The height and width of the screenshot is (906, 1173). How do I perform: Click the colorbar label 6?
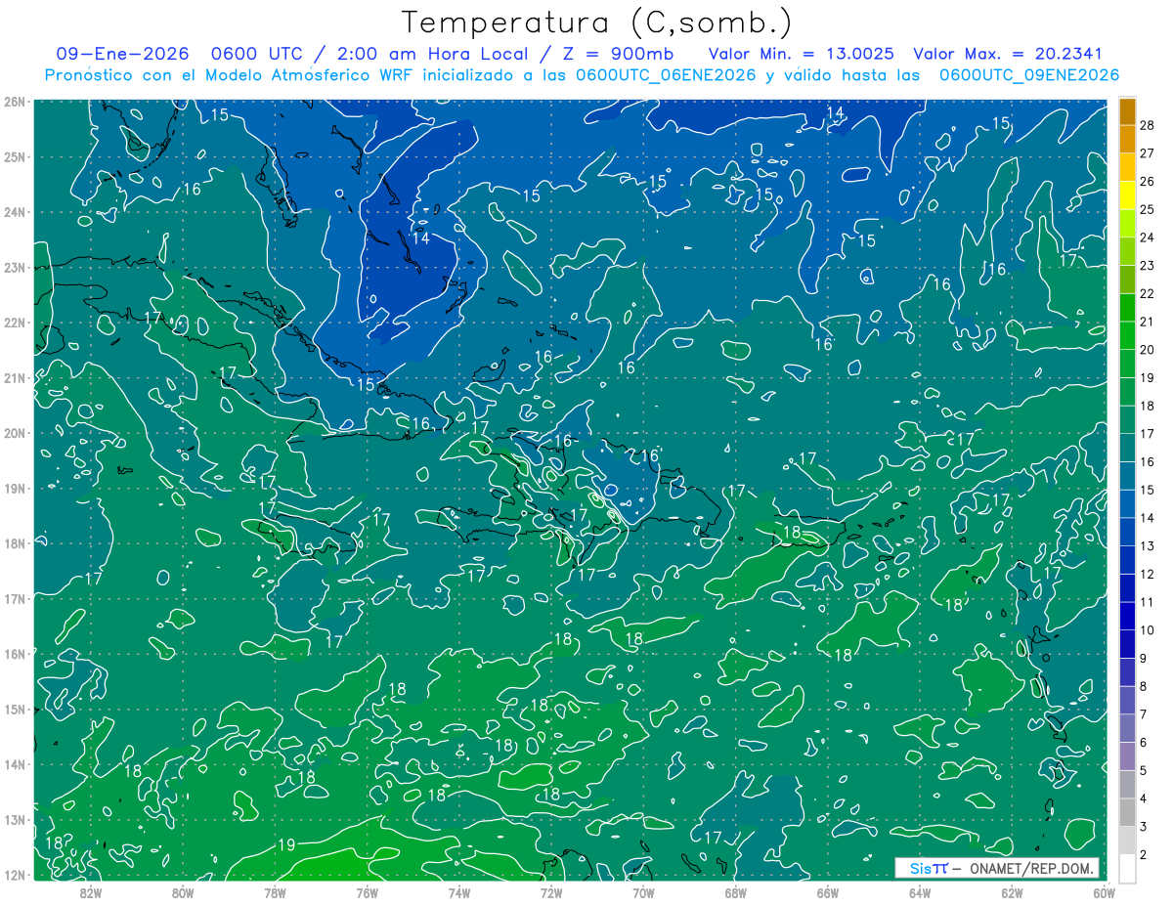tap(1143, 743)
